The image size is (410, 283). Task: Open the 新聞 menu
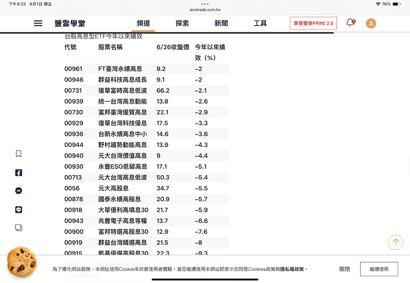pyautogui.click(x=221, y=23)
